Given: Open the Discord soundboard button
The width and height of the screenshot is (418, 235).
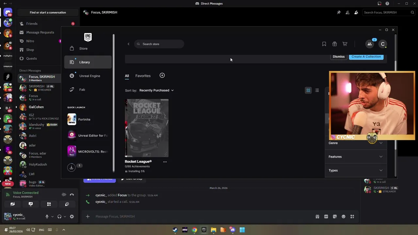Looking at the screenshot, I should tap(67, 204).
